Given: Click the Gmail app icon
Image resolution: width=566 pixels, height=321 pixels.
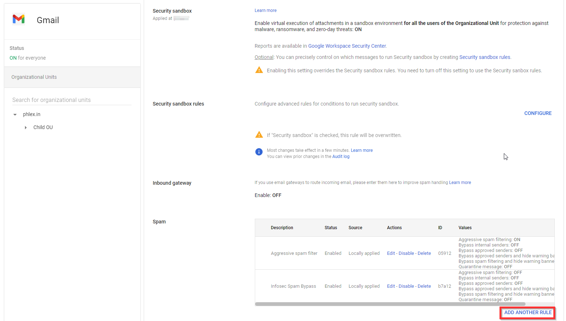Looking at the screenshot, I should pos(18,20).
